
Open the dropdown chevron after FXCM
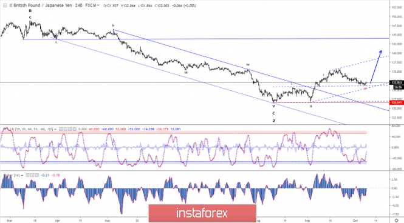98,5
